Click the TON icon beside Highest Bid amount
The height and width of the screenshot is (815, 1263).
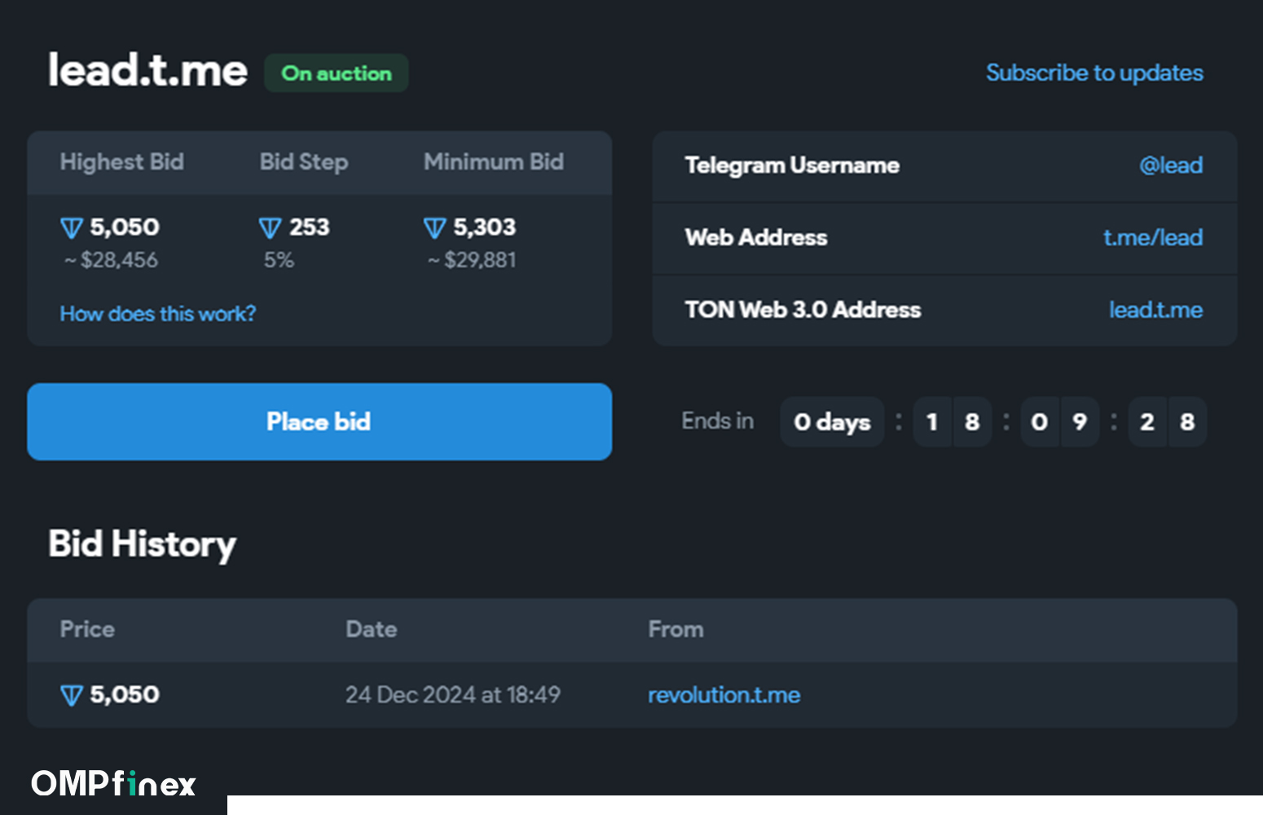pos(72,228)
